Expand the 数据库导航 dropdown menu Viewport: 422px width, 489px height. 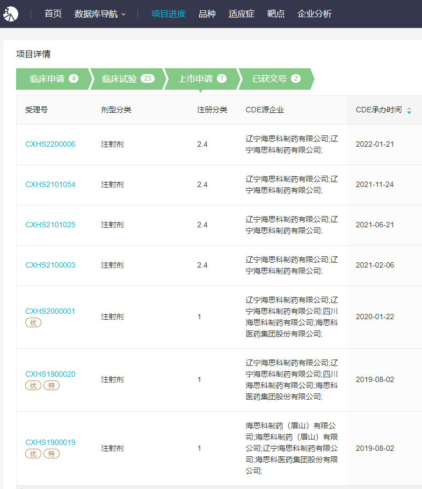click(100, 14)
